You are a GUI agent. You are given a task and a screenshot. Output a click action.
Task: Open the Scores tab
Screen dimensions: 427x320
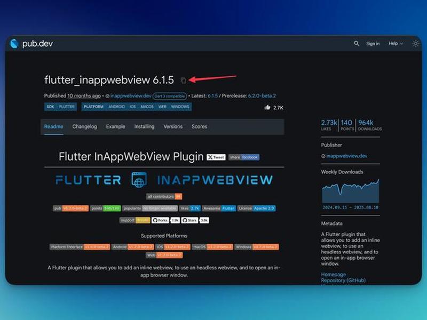199,126
